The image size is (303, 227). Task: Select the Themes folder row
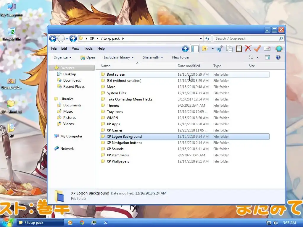coord(185,106)
